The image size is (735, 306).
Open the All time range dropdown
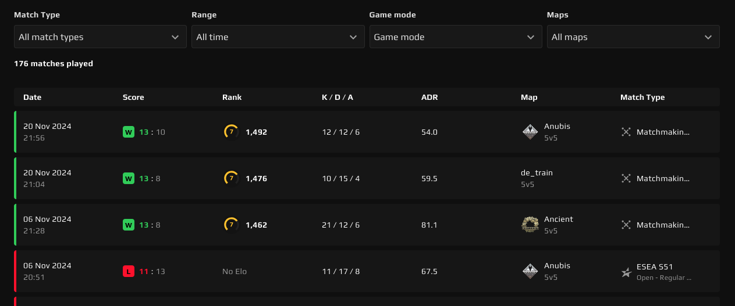[276, 37]
